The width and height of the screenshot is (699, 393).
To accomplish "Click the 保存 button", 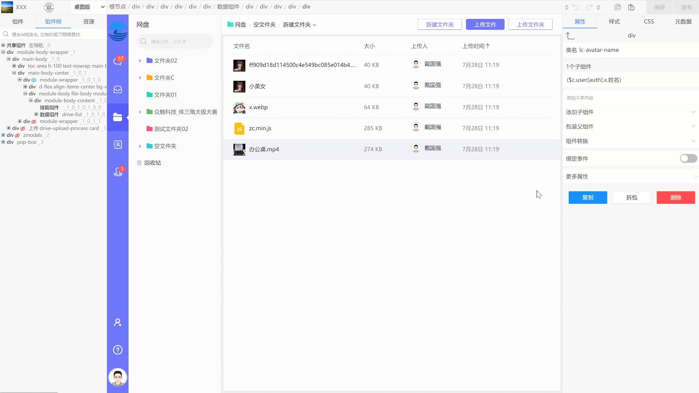I will point(659,7).
